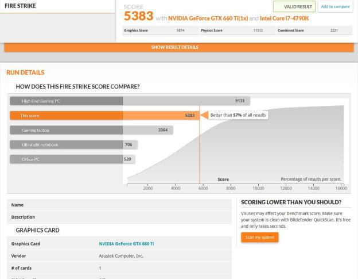This screenshot has width=358, height=279.
Task: Click the High End Gaming PC bar
Action: (x=130, y=101)
